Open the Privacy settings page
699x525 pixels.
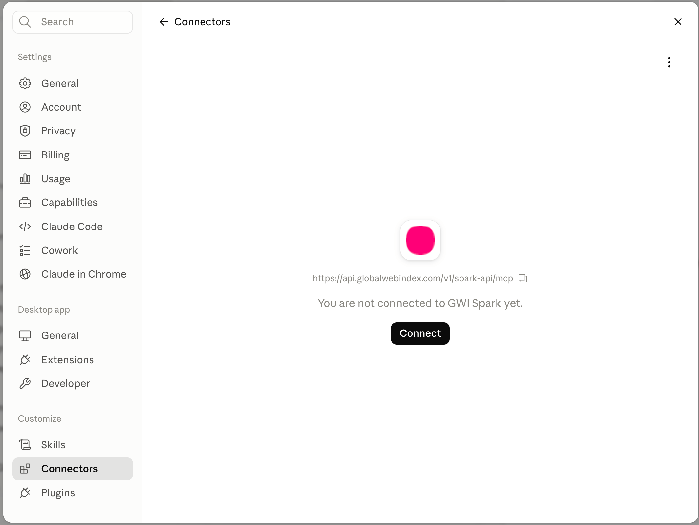(73, 131)
